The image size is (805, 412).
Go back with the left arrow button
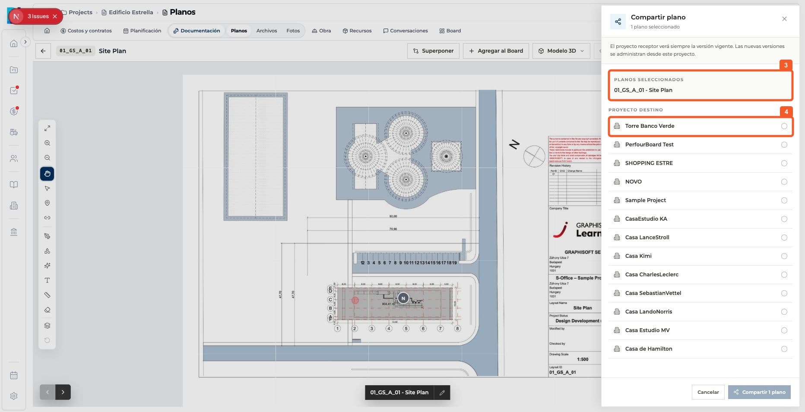coord(43,51)
